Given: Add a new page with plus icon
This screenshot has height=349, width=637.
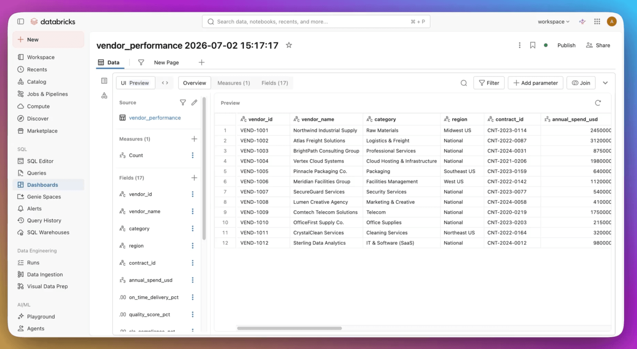Looking at the screenshot, I should (x=201, y=62).
